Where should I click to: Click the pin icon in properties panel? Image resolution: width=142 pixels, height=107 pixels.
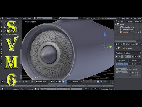[x=116, y=48]
